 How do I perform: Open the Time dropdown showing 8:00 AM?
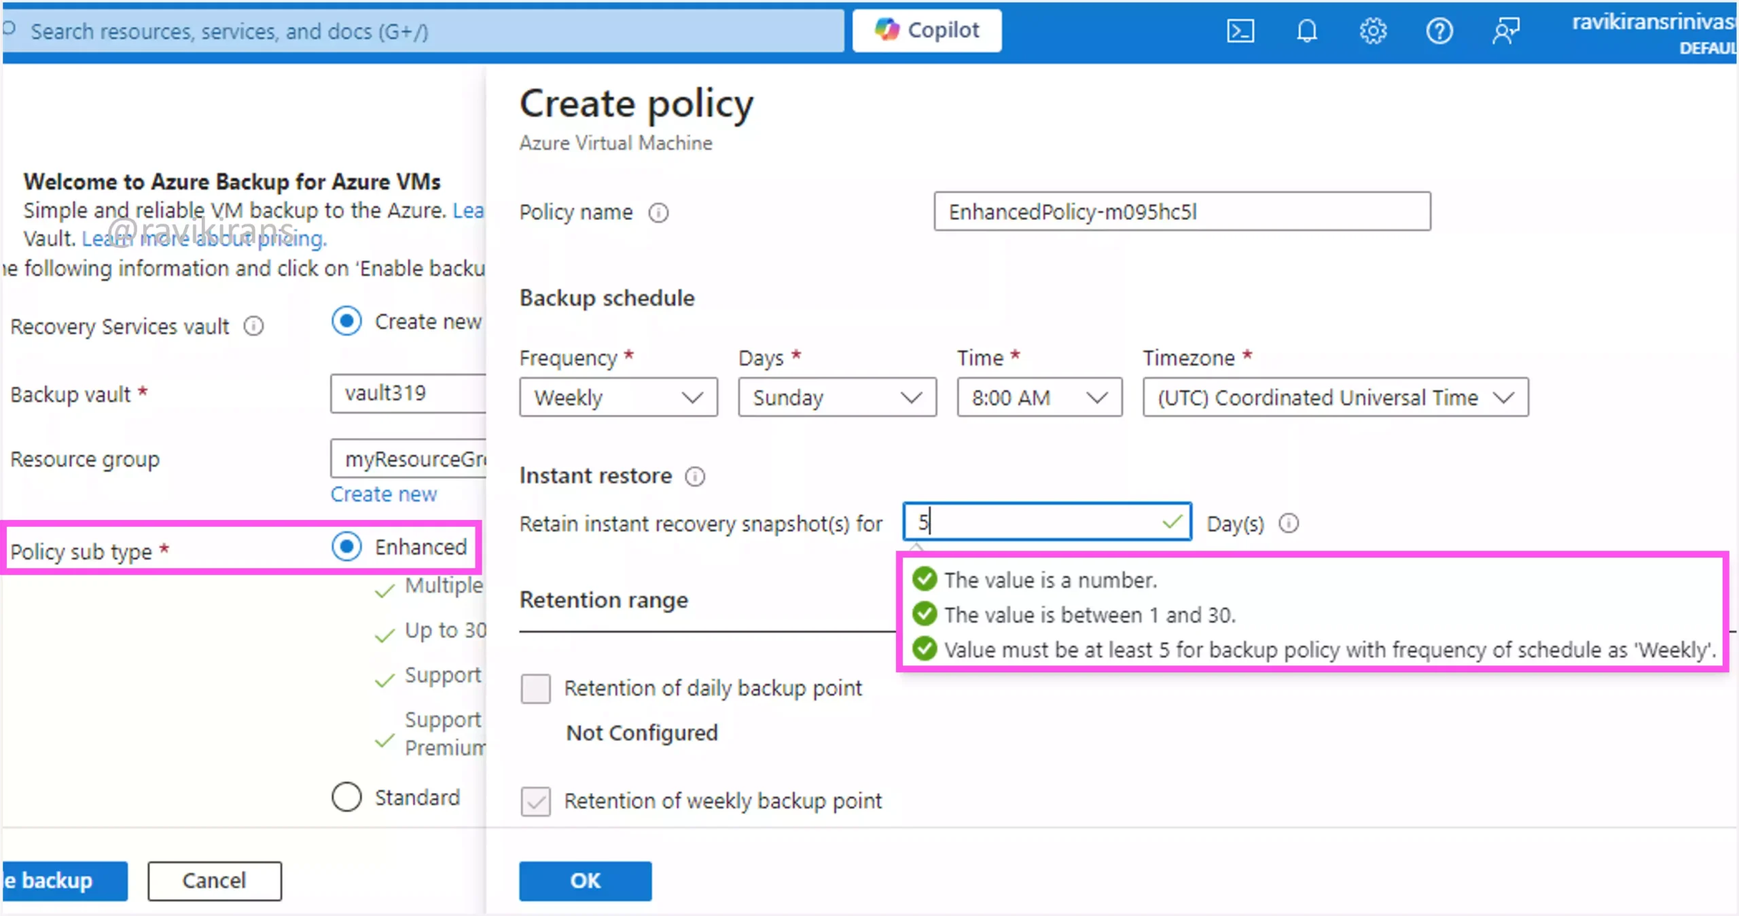(x=1039, y=397)
